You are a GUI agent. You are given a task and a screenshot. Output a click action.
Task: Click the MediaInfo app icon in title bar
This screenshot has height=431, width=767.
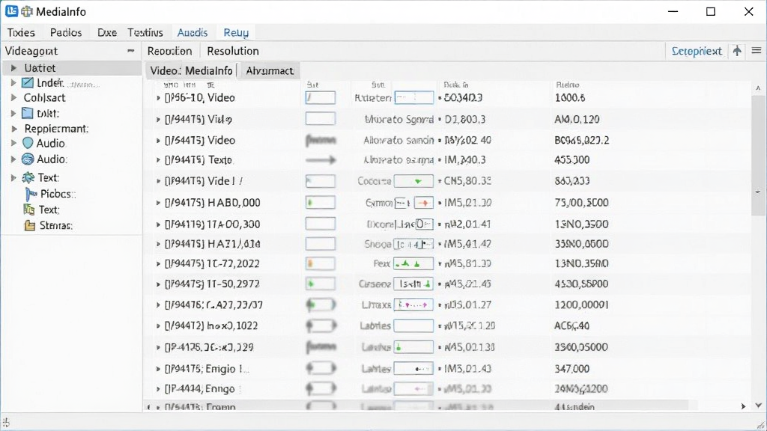coord(12,10)
